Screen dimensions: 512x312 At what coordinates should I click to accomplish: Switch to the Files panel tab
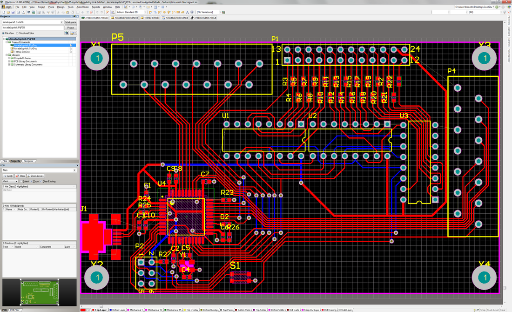tap(5, 161)
